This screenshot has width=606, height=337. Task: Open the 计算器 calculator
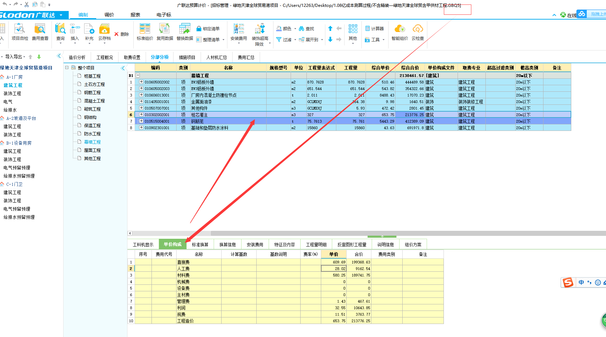[374, 29]
